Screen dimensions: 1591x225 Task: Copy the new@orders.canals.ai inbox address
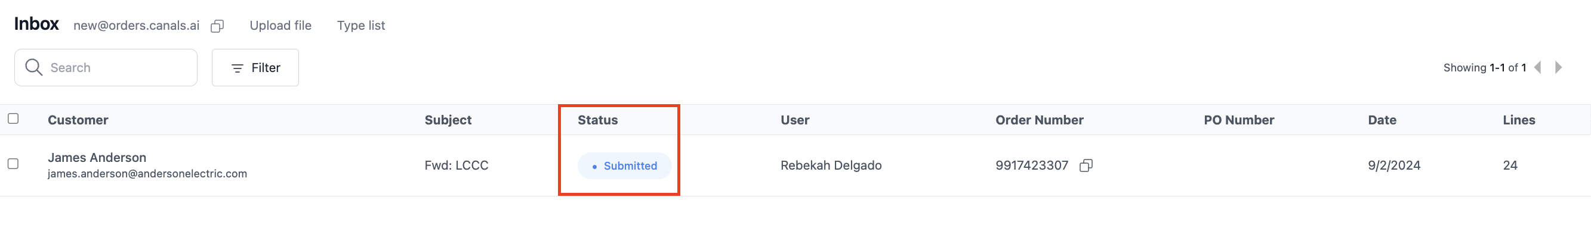[217, 26]
